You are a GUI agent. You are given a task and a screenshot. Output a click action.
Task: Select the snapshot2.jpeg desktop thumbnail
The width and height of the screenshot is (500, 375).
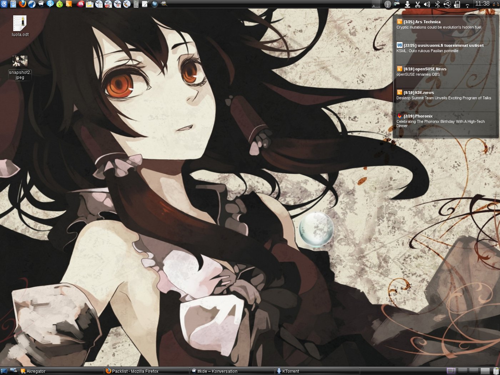[20, 67]
